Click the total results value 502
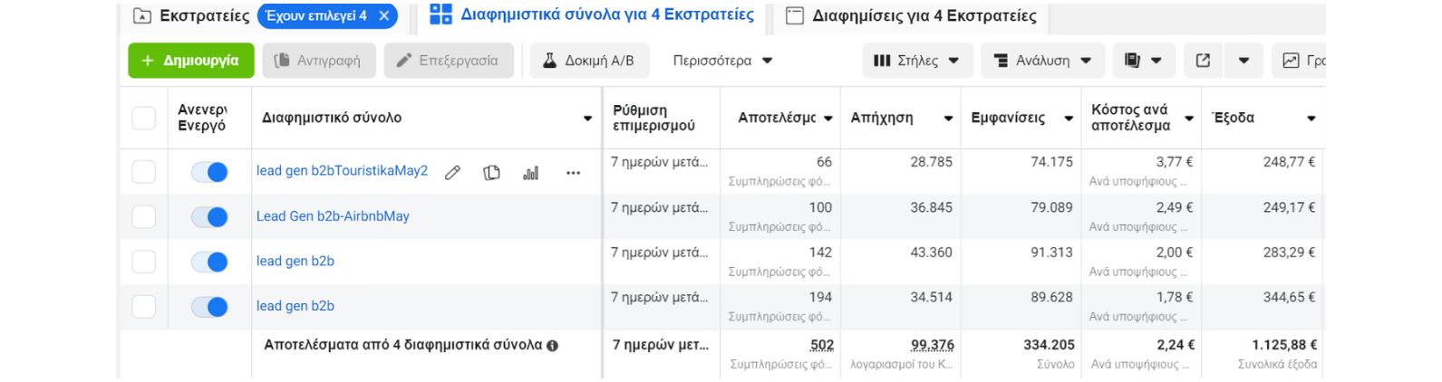Screen dimensions: 1442x382 point(821,345)
